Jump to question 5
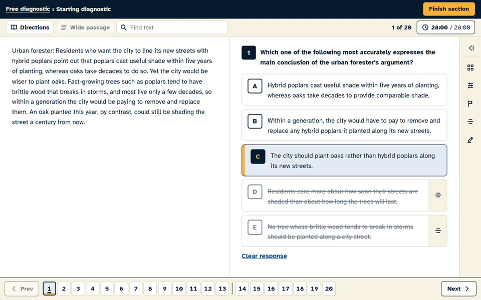The width and height of the screenshot is (481, 300). 107,288
